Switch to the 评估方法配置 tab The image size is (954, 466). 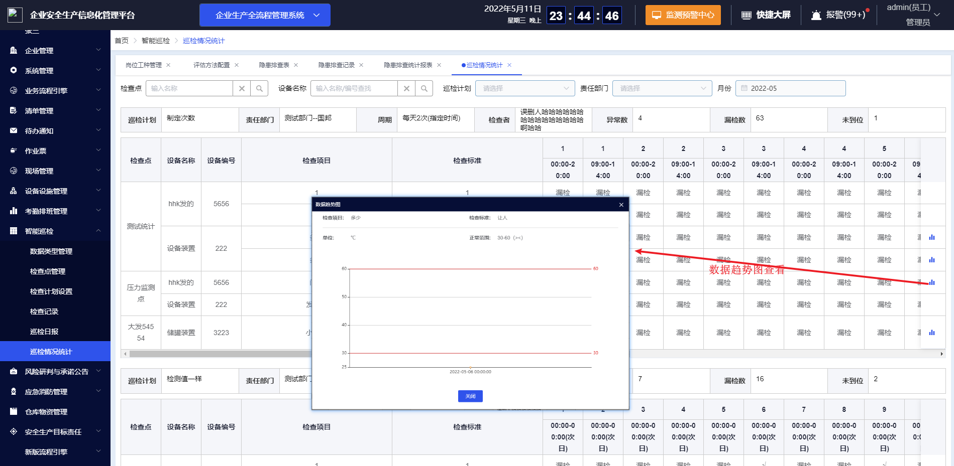pyautogui.click(x=211, y=65)
